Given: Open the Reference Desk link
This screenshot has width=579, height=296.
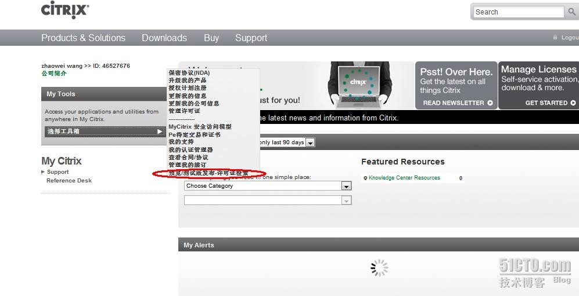Looking at the screenshot, I should click(69, 180).
